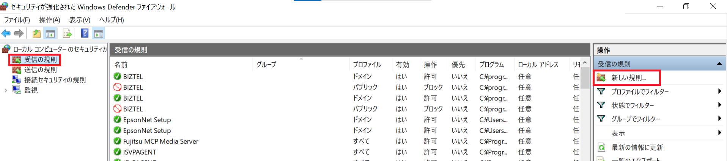
Task: Open グループでフィルター action
Action: pos(636,119)
